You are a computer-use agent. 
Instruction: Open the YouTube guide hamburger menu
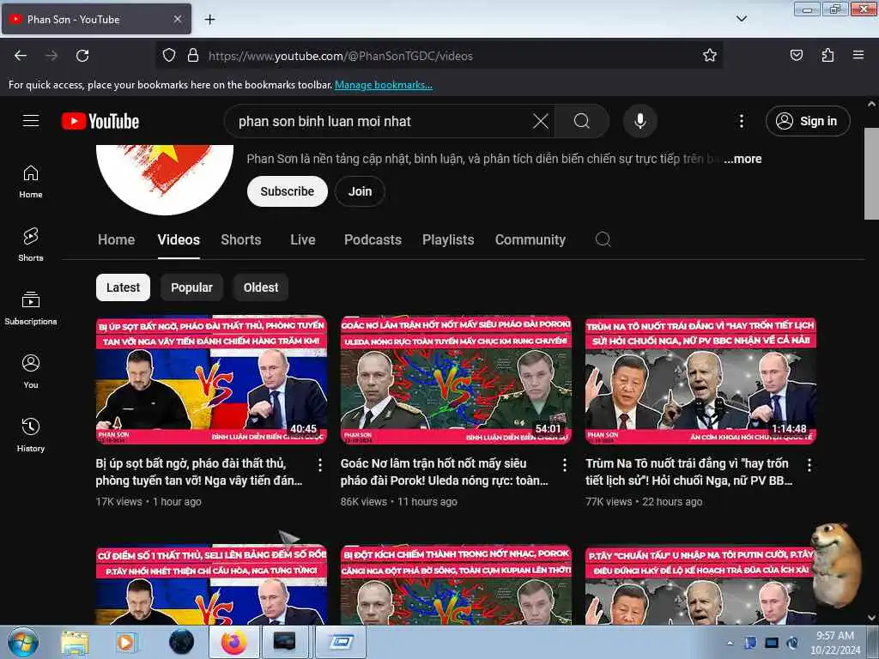pos(31,120)
